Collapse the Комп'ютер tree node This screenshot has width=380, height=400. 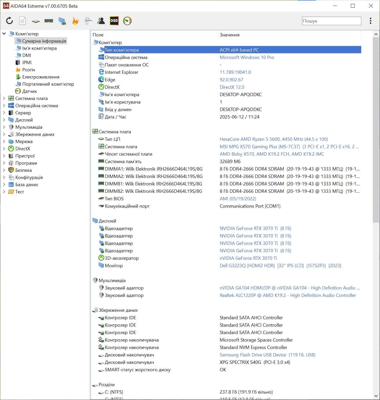[x=4, y=34]
